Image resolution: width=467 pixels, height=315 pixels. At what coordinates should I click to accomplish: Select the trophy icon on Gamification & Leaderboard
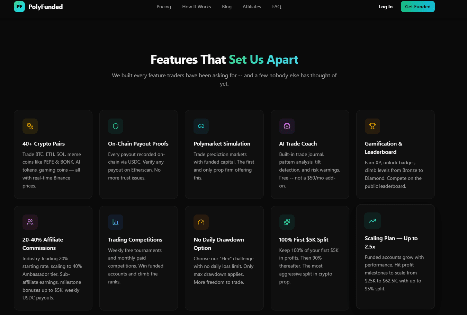[x=372, y=126]
